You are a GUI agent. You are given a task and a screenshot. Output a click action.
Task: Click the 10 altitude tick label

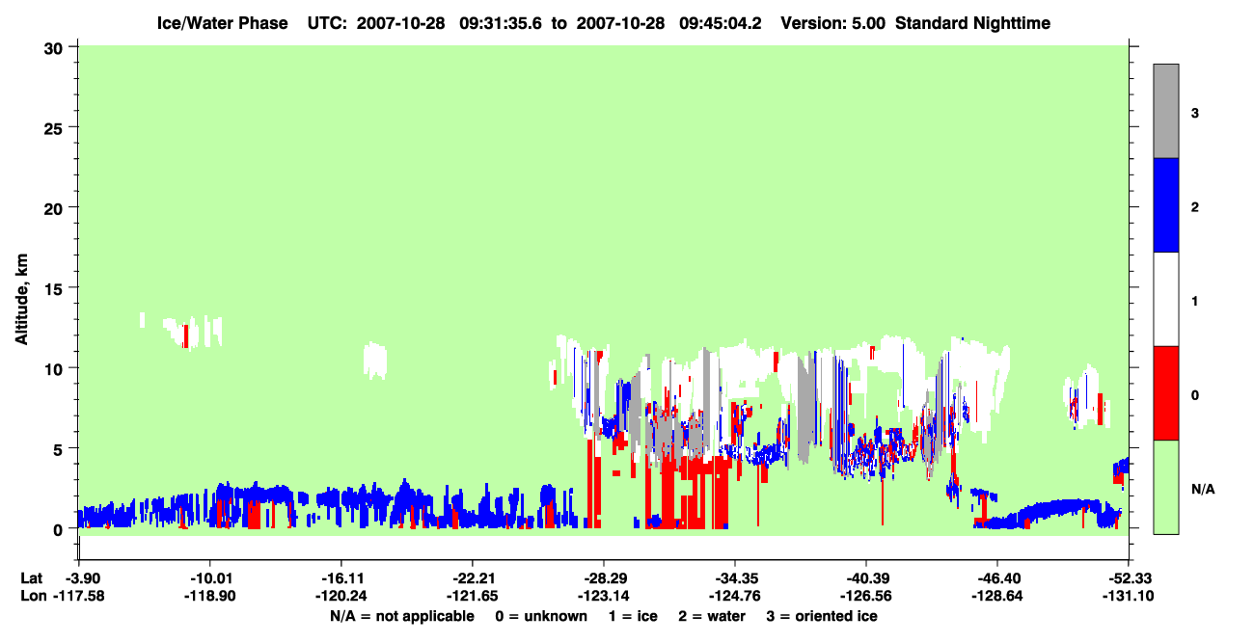[x=53, y=368]
